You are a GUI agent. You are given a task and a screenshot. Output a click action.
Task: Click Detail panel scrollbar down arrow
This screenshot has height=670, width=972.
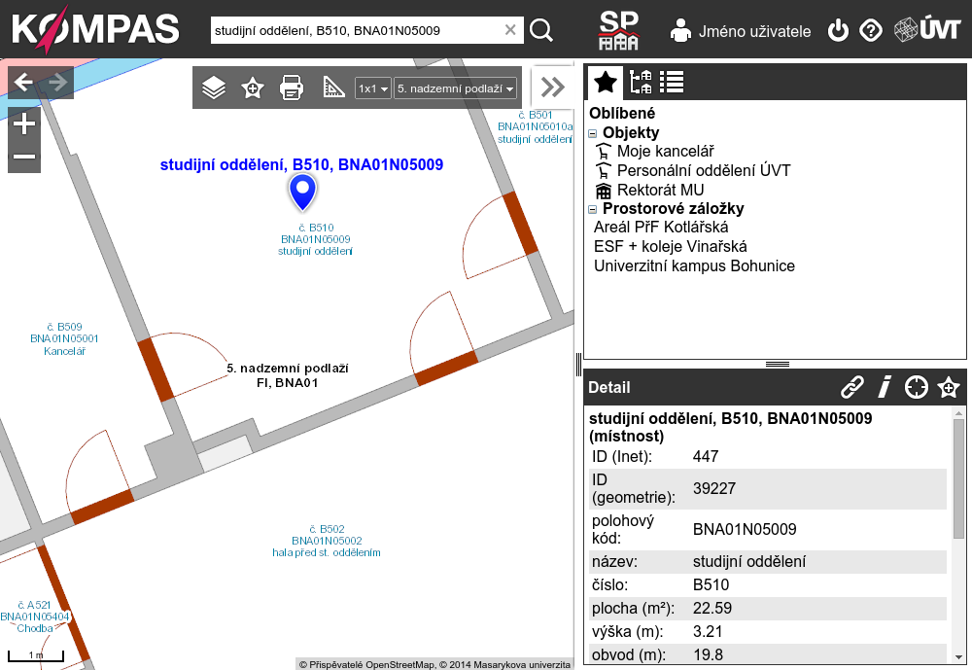tap(959, 657)
